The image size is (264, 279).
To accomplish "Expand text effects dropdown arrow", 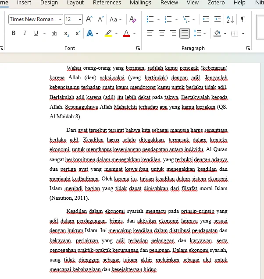I will (x=97, y=33).
